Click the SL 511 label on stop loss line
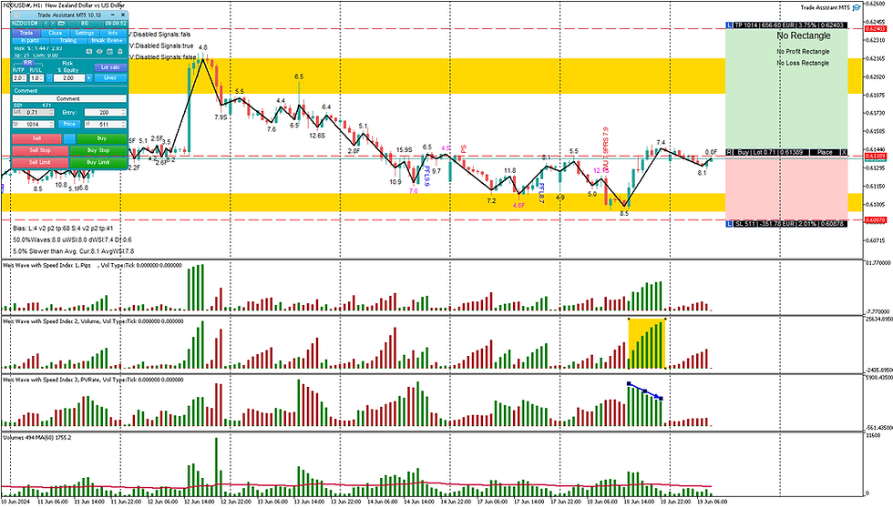 coord(790,224)
